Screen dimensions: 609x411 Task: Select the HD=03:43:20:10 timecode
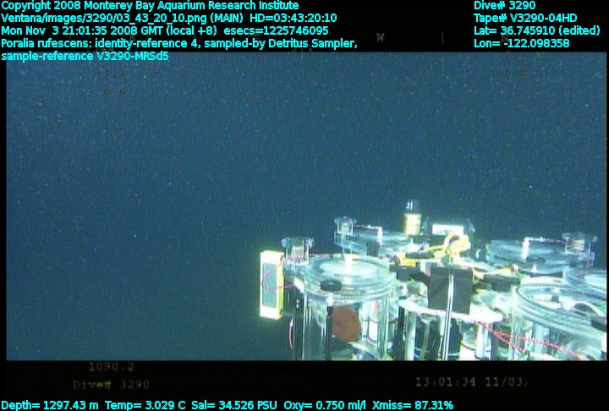click(x=294, y=19)
